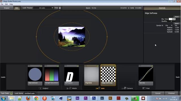
Task: Click the Quality value
Action: (x=171, y=21)
